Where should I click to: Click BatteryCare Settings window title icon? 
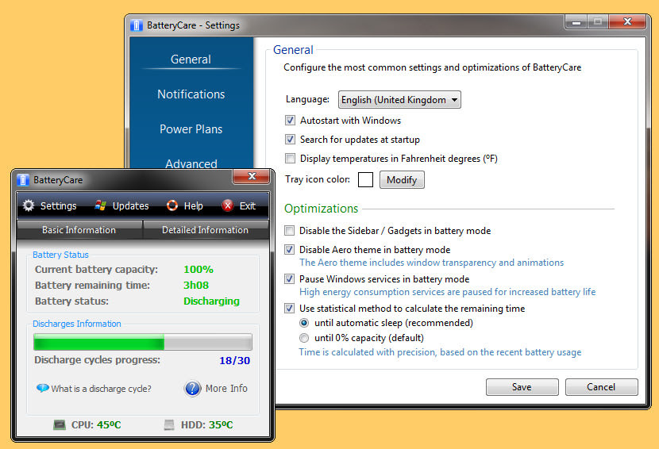tap(137, 25)
